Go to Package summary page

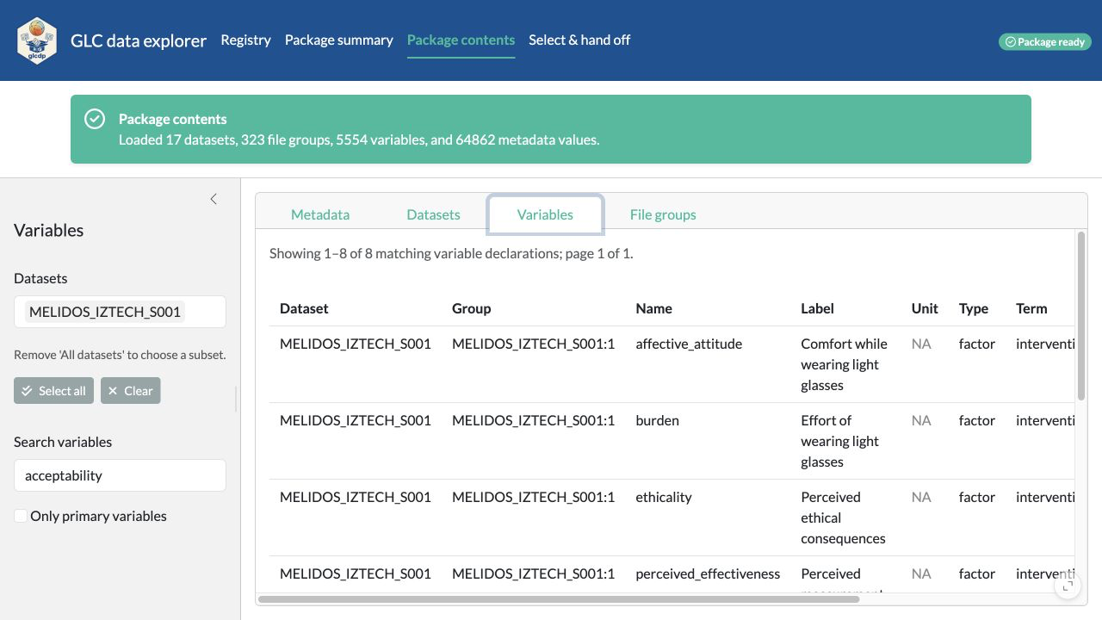(x=339, y=40)
